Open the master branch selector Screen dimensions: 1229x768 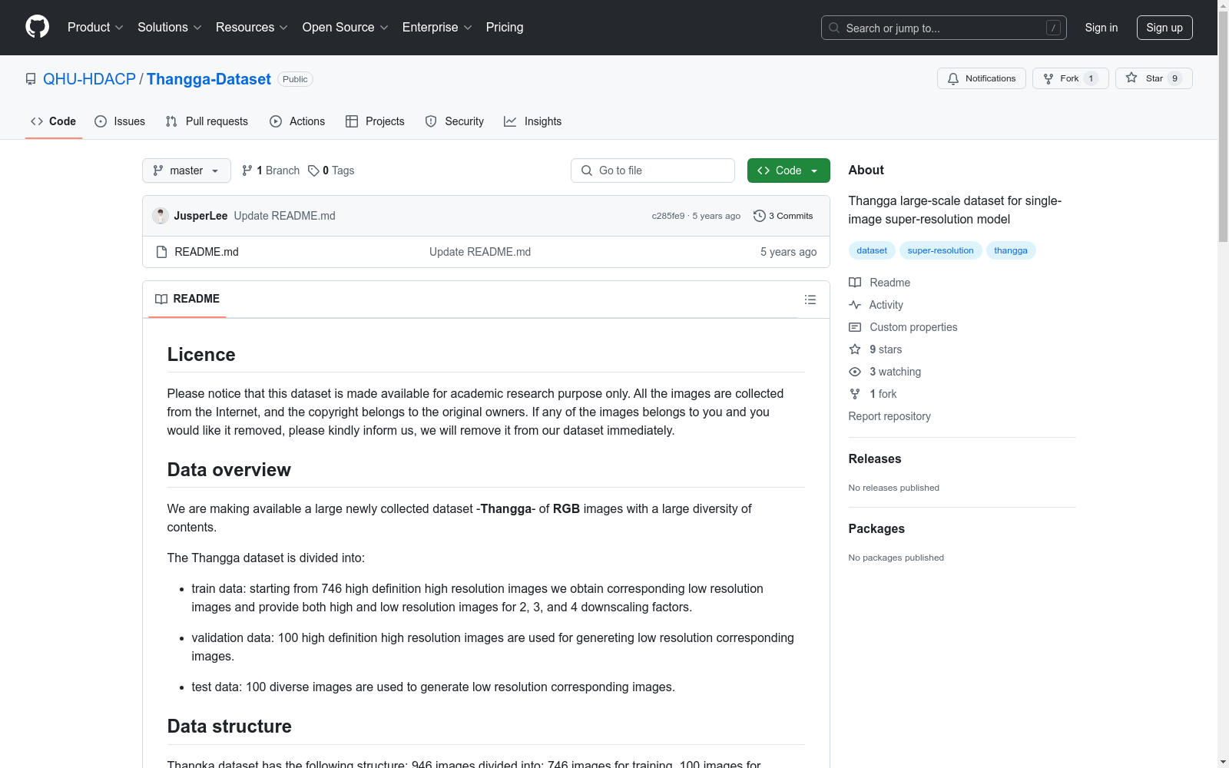[187, 170]
